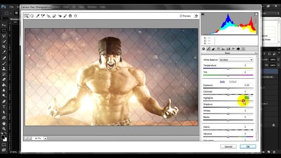Image resolution: width=281 pixels, height=158 pixels.
Task: Switch to the Effects (fx) panel tab
Action: point(233,49)
